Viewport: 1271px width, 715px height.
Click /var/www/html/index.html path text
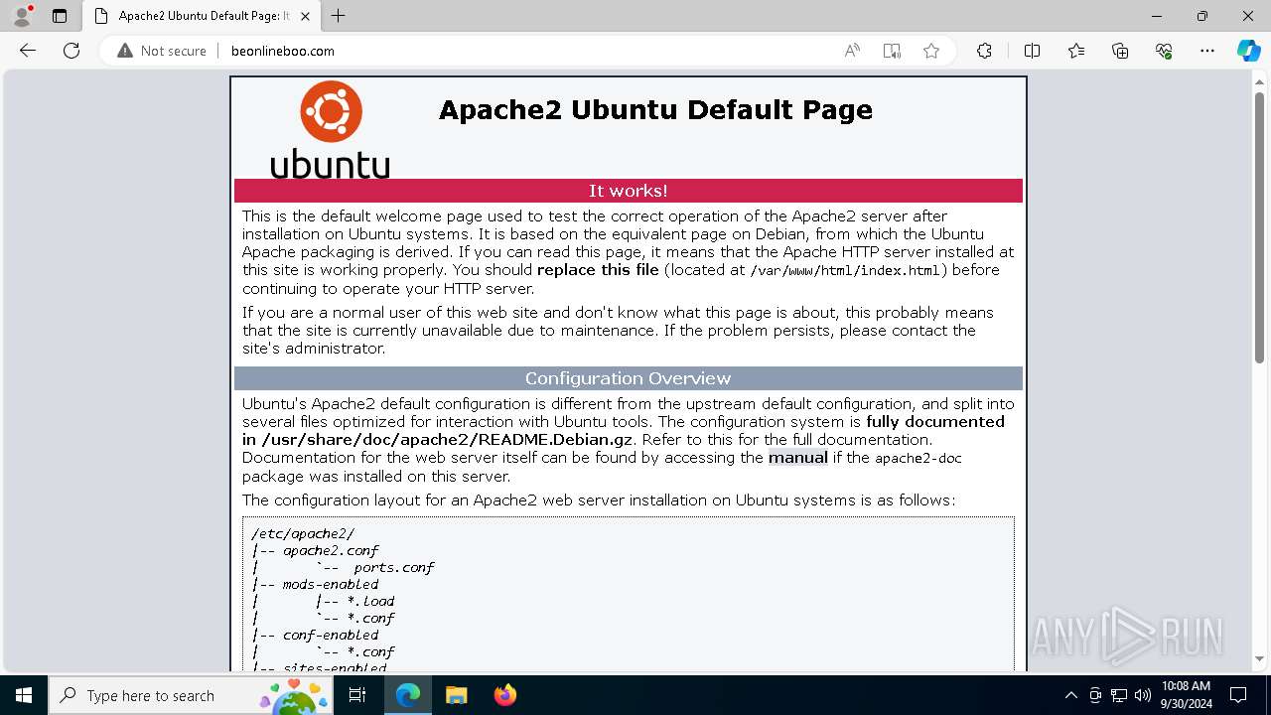click(x=845, y=270)
